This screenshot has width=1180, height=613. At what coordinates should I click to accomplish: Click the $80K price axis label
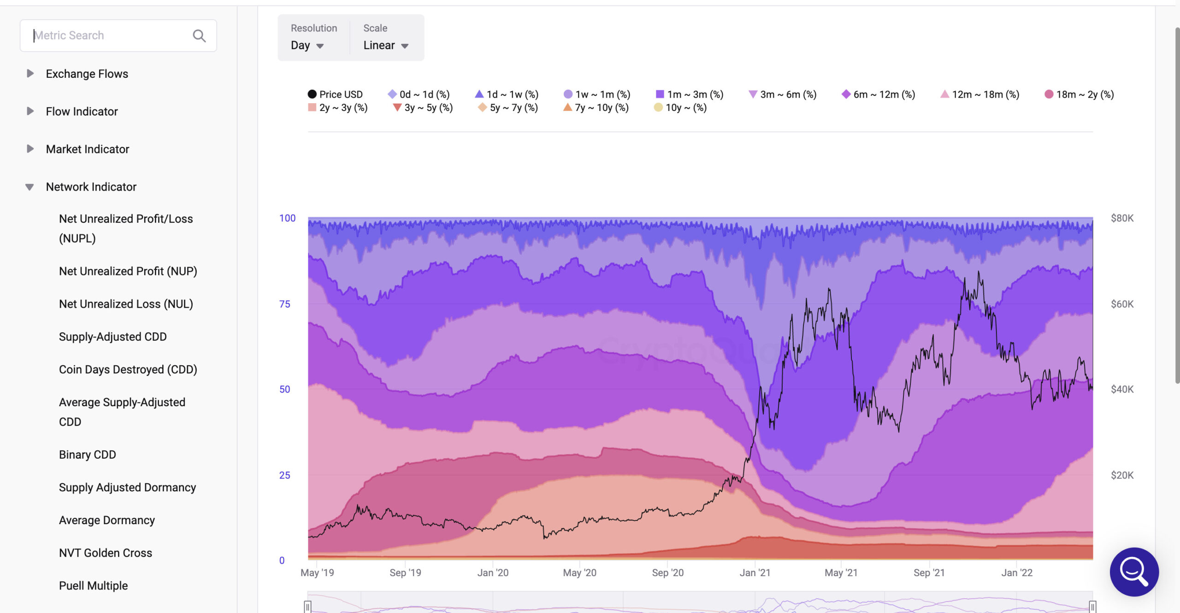pos(1122,218)
